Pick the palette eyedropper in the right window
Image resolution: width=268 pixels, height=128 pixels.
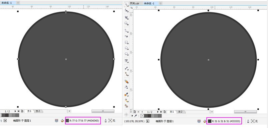click(x=136, y=116)
